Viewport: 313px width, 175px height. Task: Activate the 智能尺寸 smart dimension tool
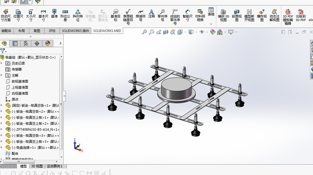[x=188, y=15]
